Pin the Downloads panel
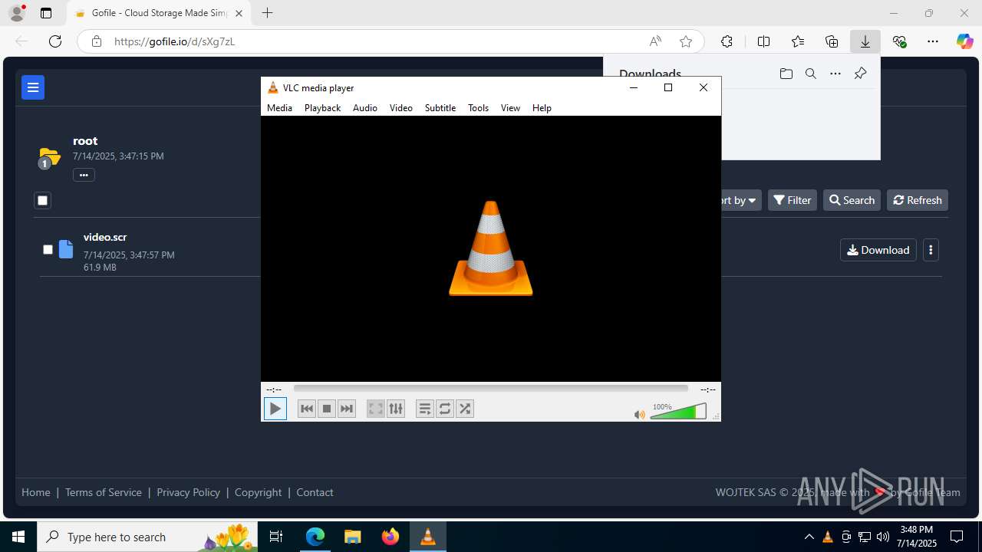Viewport: 982px width, 552px height. point(860,74)
